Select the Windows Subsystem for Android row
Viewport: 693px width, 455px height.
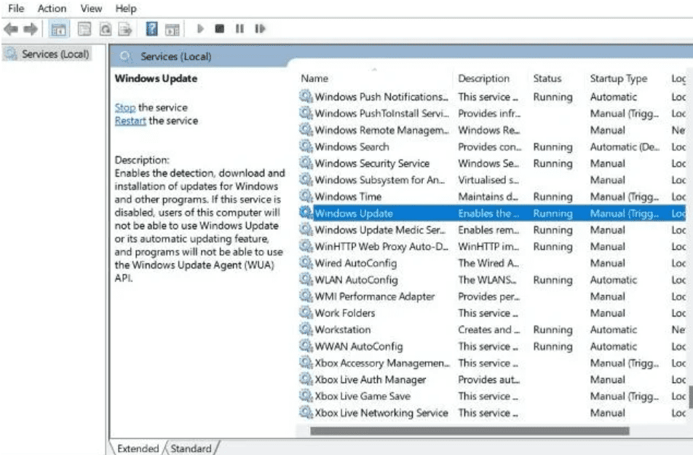492,180
